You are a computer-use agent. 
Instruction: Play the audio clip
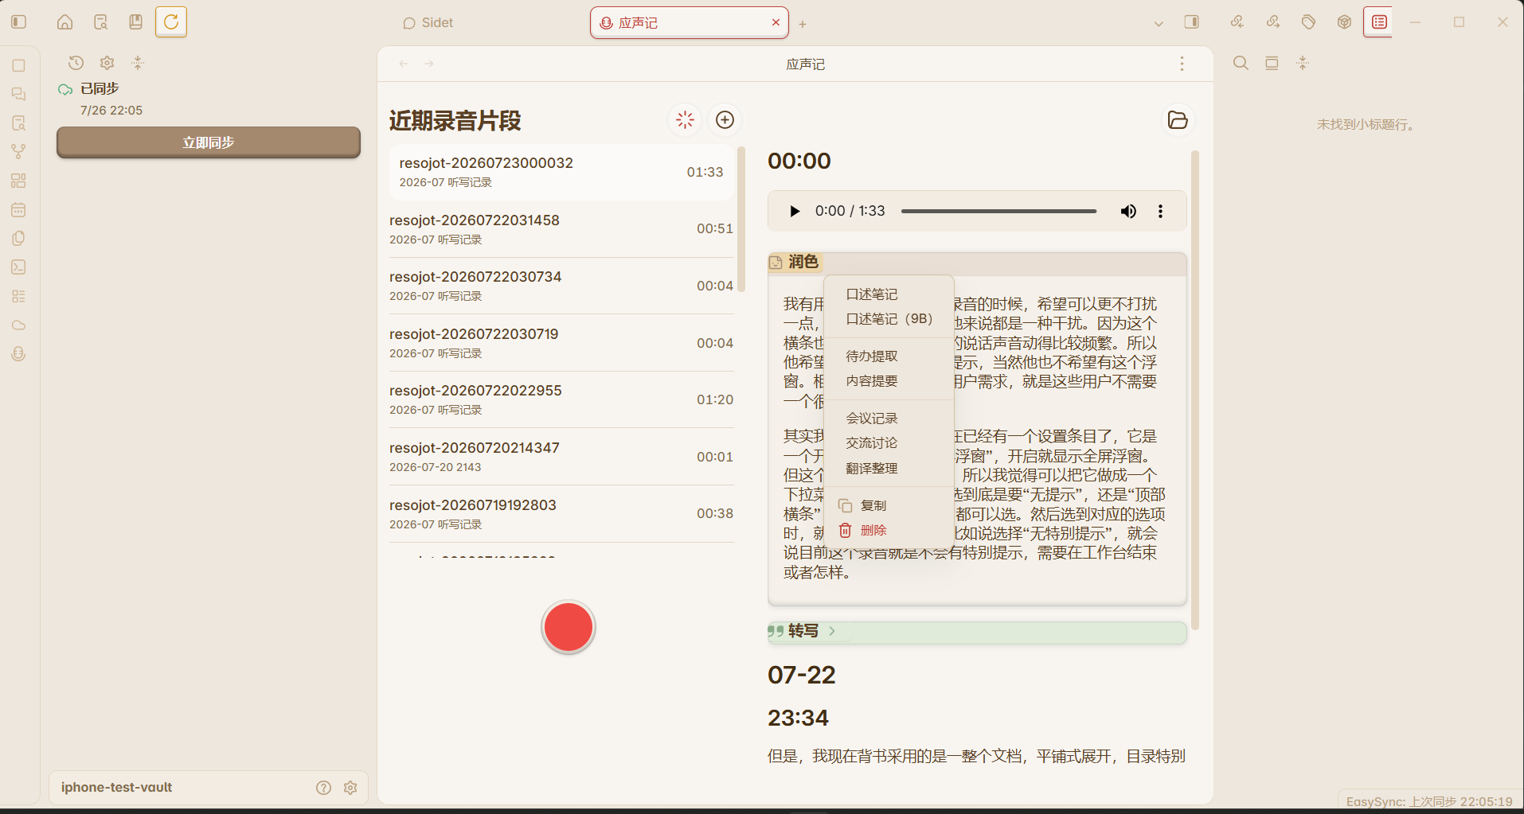tap(794, 211)
